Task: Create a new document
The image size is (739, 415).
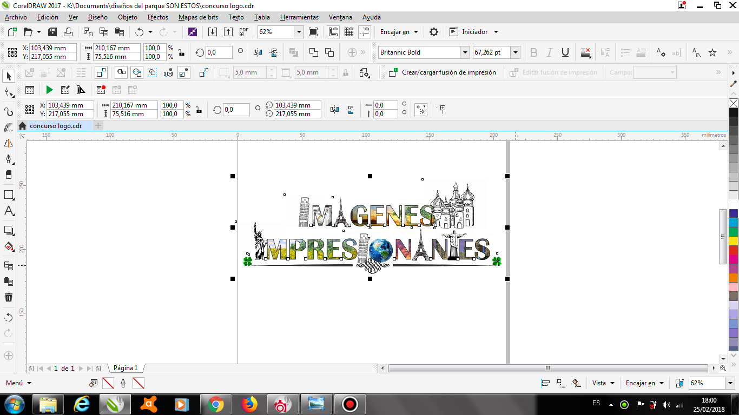Action: click(12, 32)
